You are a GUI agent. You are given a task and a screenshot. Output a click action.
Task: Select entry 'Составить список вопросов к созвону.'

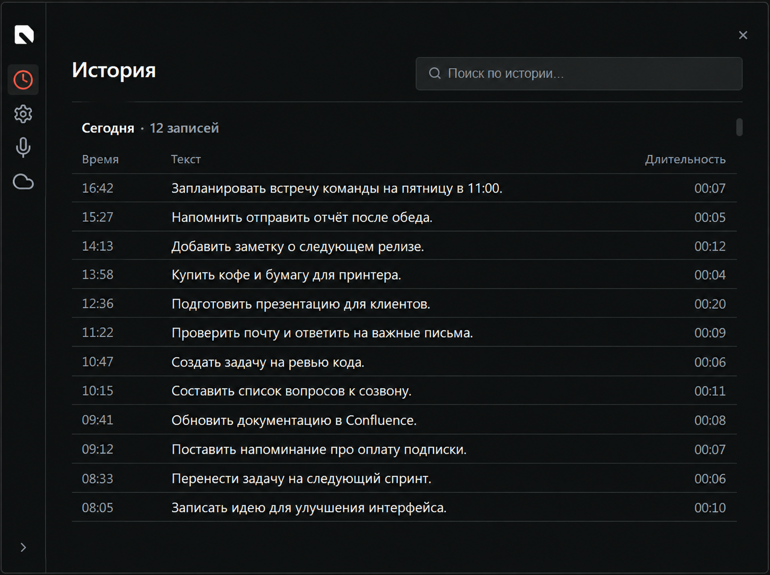(x=404, y=391)
